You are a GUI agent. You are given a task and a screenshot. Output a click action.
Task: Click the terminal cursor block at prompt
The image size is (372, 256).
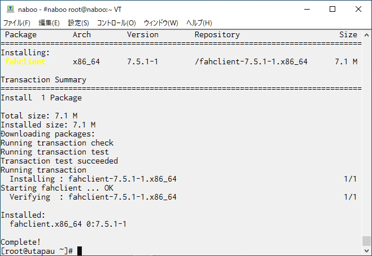80,251
